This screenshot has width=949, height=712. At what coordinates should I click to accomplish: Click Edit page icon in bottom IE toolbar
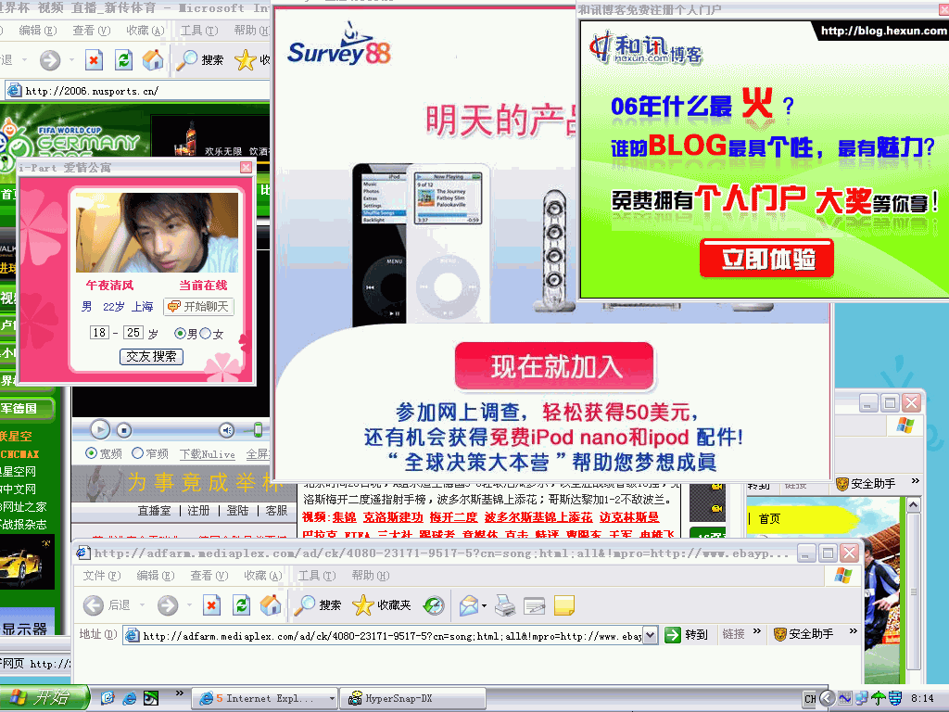pyautogui.click(x=535, y=604)
